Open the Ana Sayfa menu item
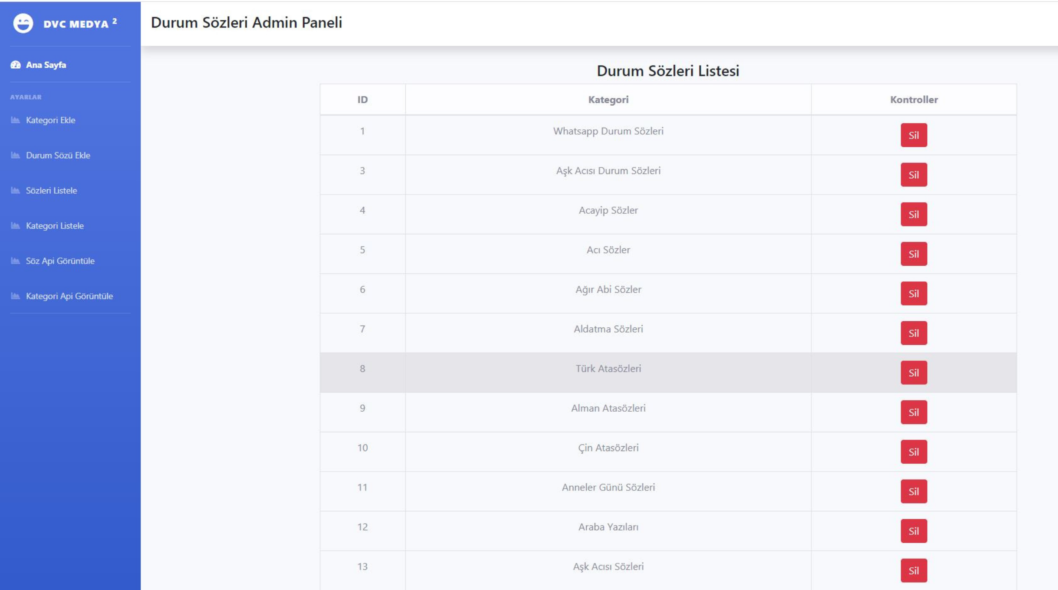This screenshot has height=590, width=1058. point(46,65)
